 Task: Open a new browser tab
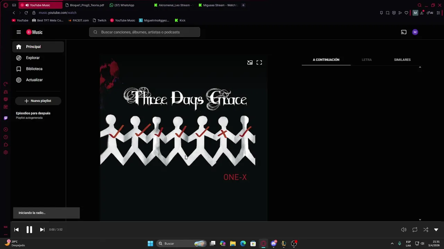[x=243, y=5]
